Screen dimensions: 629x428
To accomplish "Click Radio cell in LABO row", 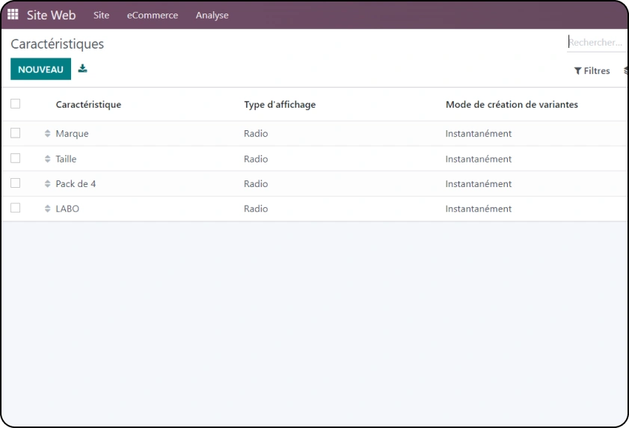I will [x=256, y=208].
